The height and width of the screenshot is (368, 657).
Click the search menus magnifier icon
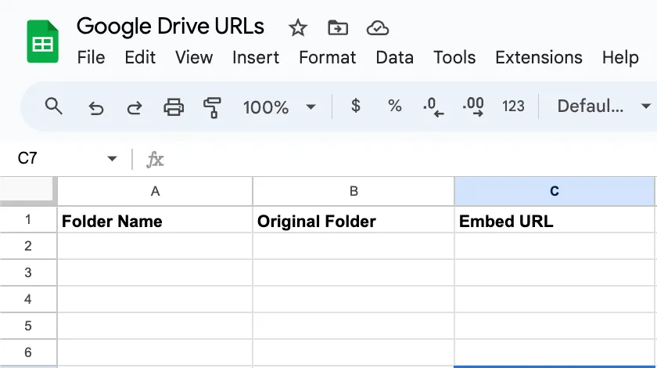coord(54,106)
